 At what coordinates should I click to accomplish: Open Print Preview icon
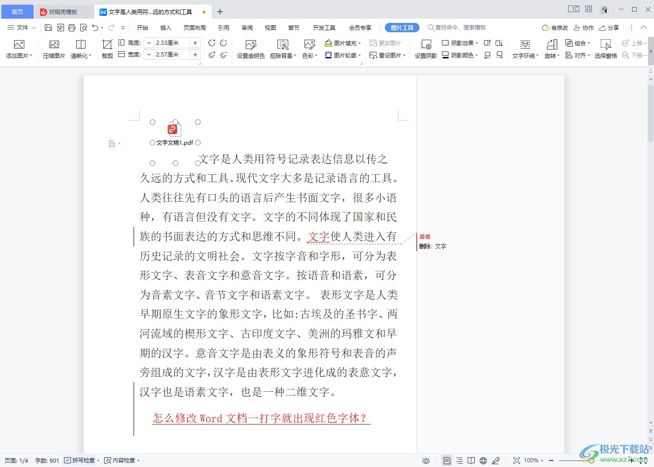click(x=84, y=28)
